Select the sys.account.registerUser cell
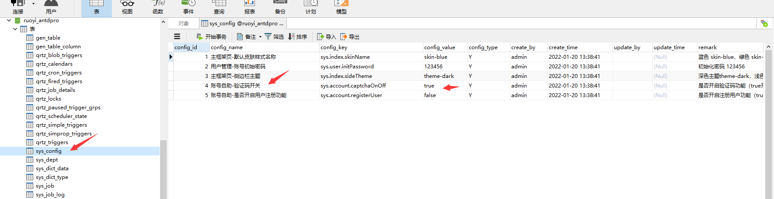This screenshot has width=774, height=199. [371, 95]
